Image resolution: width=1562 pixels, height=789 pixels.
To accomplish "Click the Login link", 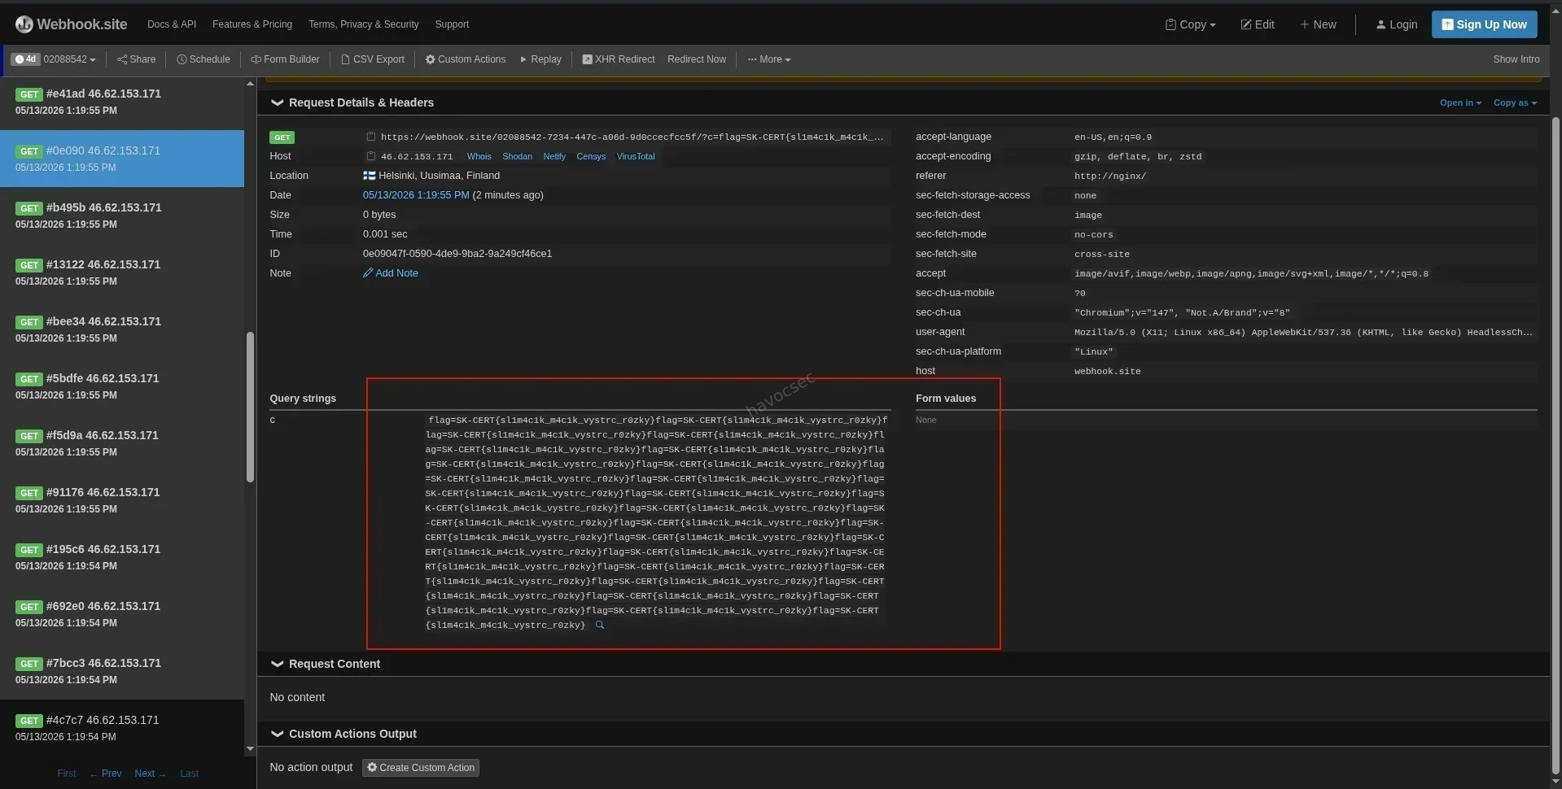I will (1397, 24).
